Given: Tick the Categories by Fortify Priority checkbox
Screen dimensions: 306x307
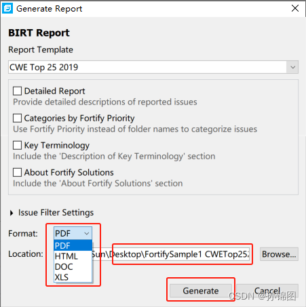Looking at the screenshot, I should click(17, 118).
